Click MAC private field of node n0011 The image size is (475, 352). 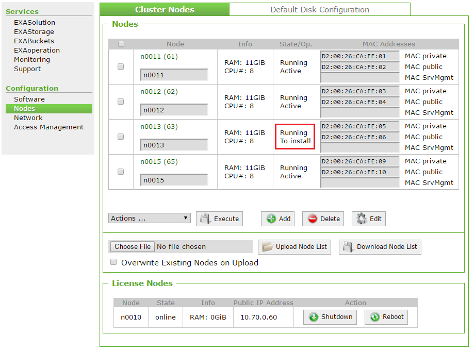tap(360, 56)
